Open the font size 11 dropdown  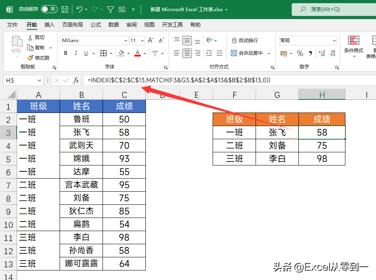(142, 41)
